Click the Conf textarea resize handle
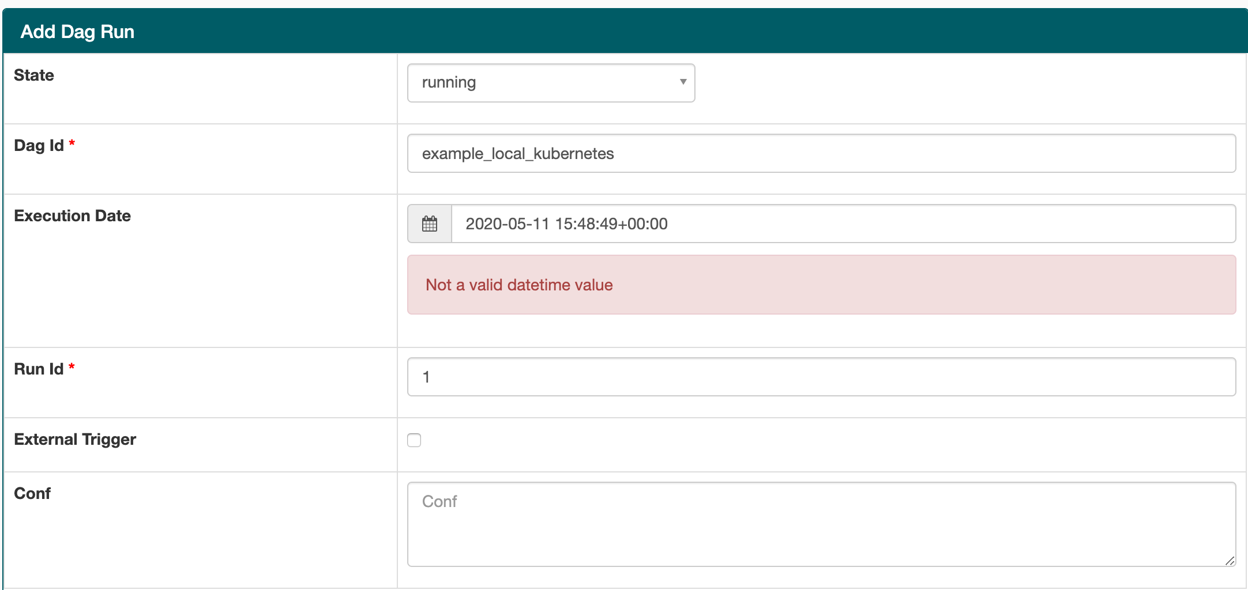 [1230, 561]
